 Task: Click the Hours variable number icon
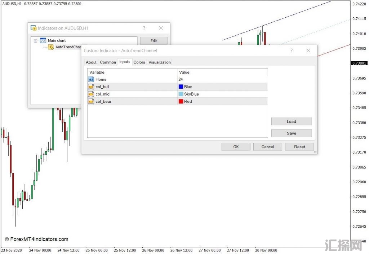(x=91, y=79)
